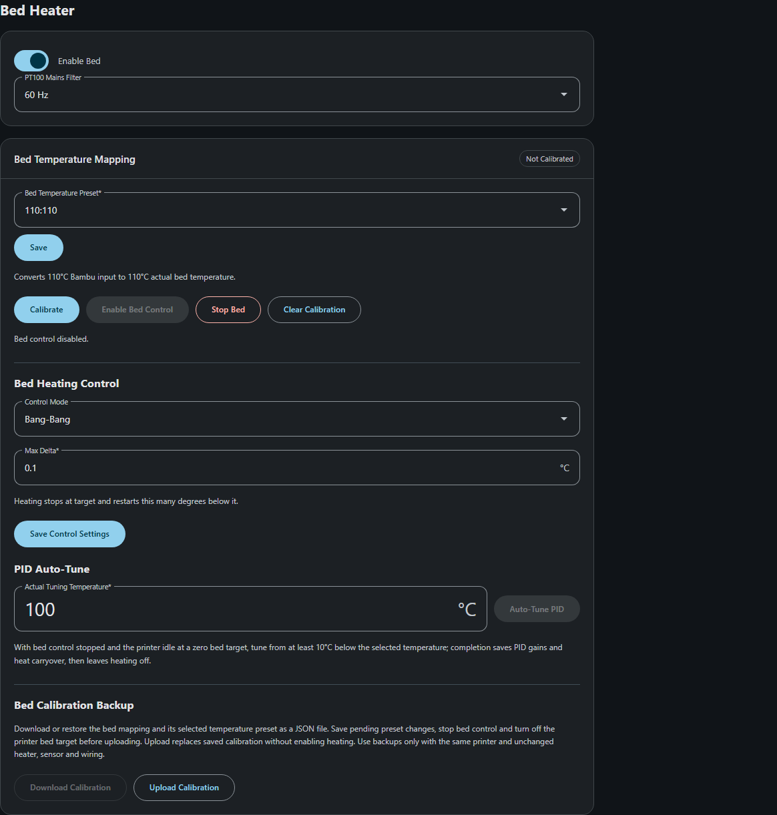Click Download Calibration button
Screen dimensions: 777x815
click(x=70, y=788)
